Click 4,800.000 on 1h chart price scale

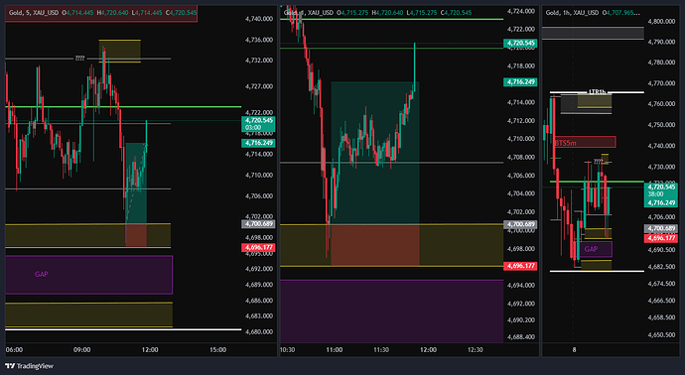(x=661, y=21)
